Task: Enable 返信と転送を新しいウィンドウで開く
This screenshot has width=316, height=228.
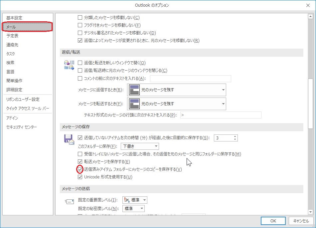Action: pyautogui.click(x=80, y=63)
